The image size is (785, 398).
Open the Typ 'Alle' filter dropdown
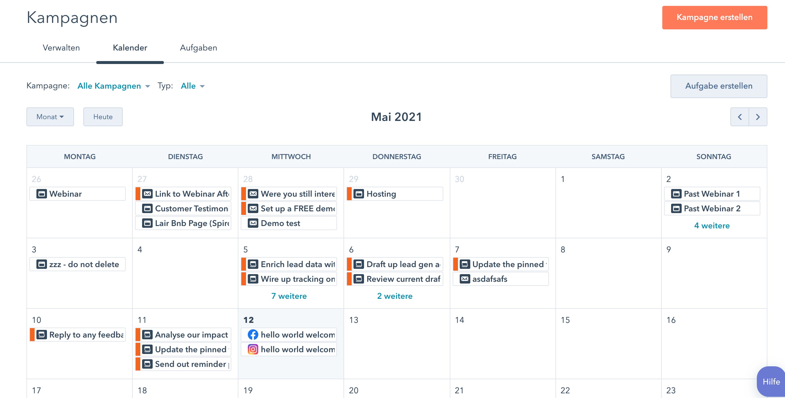coord(192,86)
